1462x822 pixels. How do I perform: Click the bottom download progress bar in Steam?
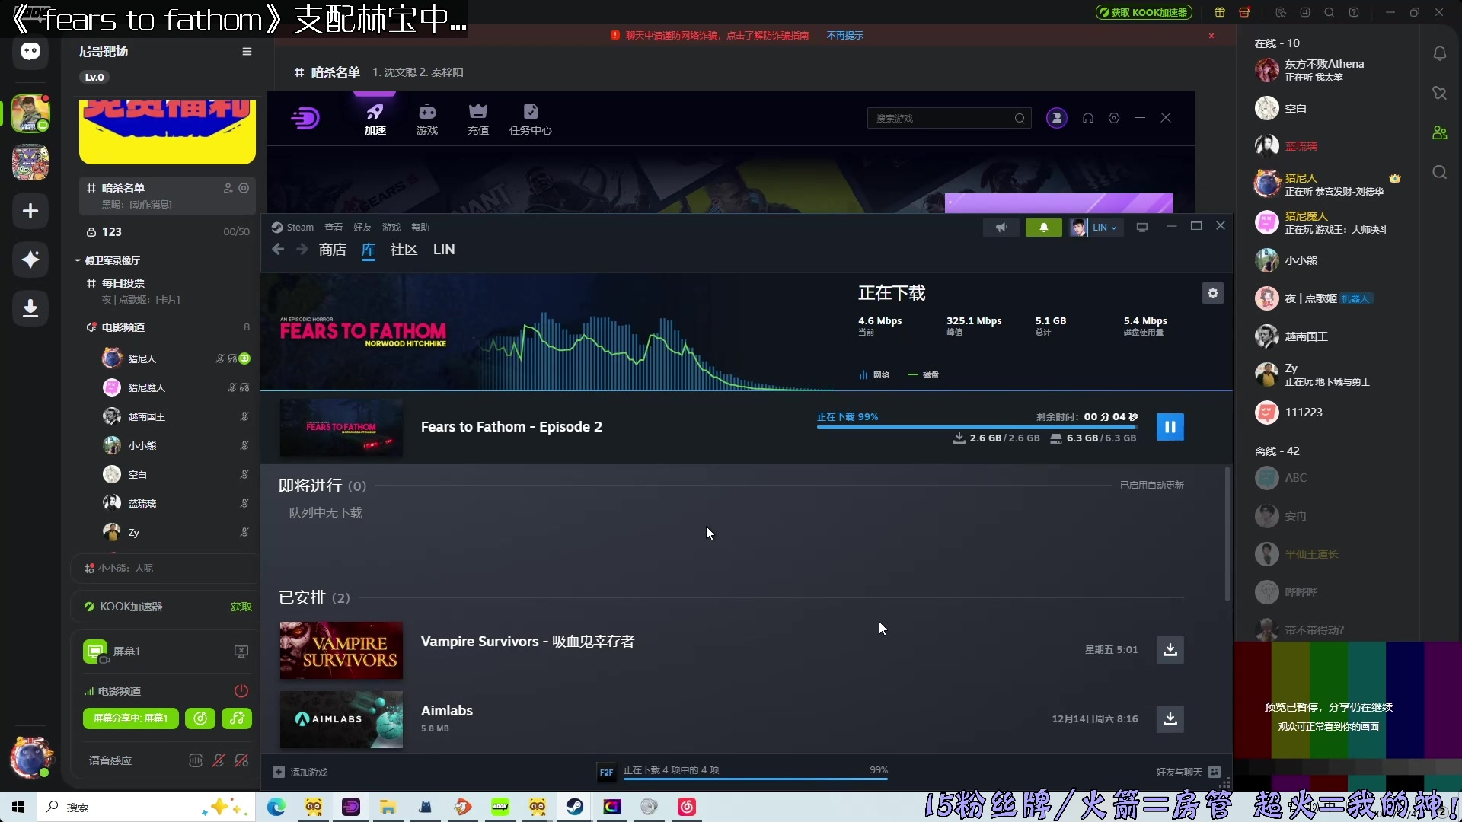[755, 779]
